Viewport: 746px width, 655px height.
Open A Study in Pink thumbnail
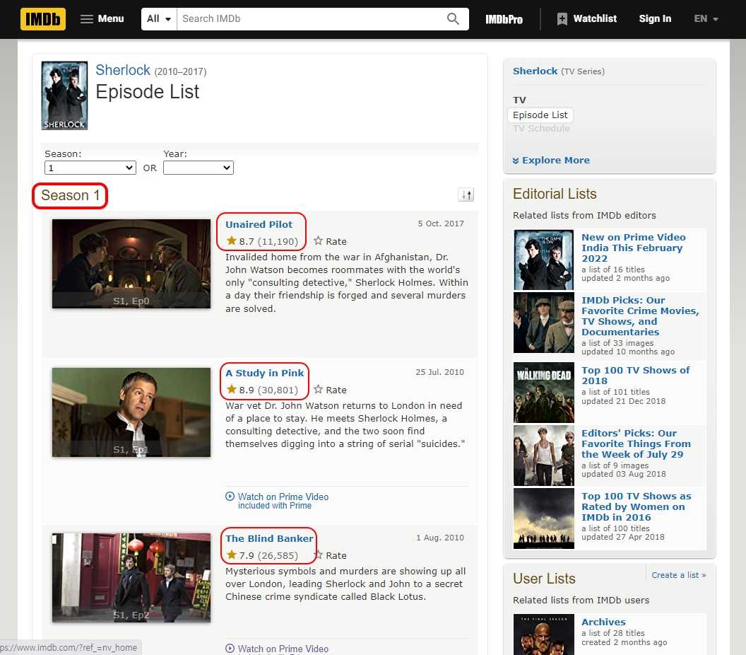(131, 412)
